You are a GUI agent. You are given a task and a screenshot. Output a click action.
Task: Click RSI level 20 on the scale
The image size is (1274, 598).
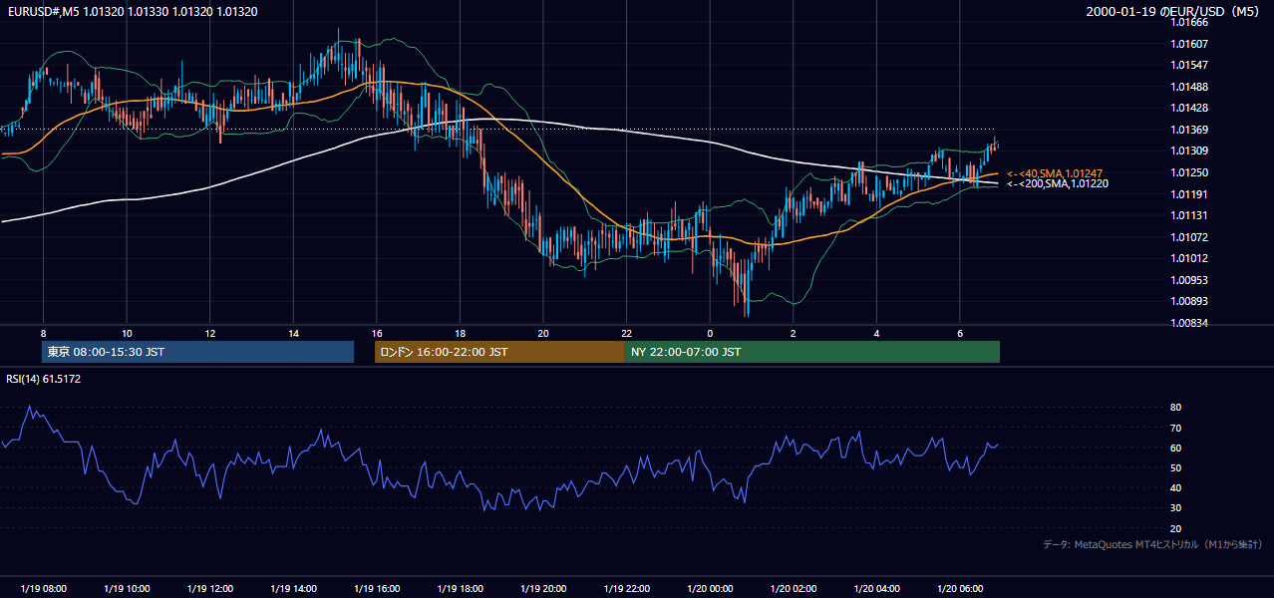tap(1176, 528)
